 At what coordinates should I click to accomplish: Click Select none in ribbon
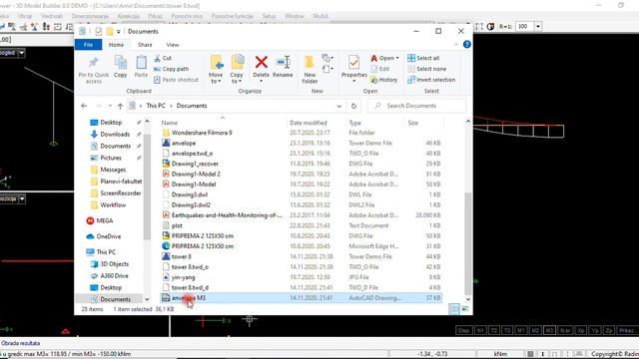point(426,69)
